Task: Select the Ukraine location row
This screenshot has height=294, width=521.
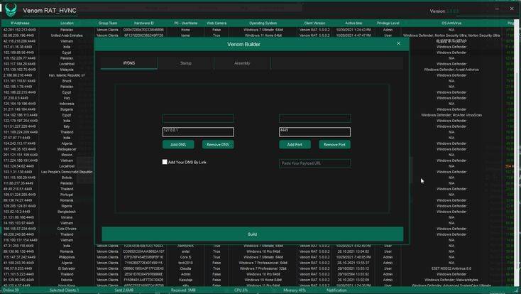Action: 67,217
